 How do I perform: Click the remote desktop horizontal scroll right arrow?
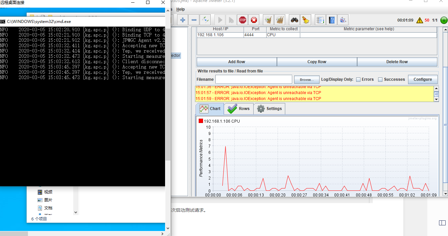(x=163, y=233)
